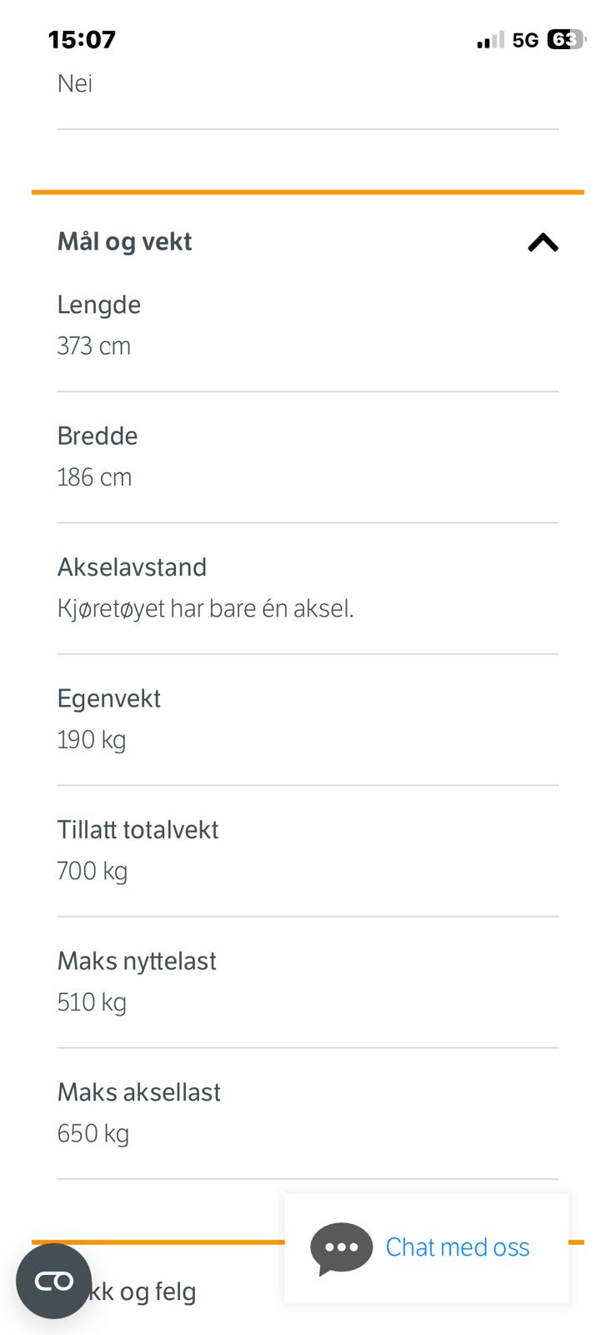This screenshot has height=1335, width=616.
Task: Tap the 15:07 clock in status bar
Action: (82, 39)
